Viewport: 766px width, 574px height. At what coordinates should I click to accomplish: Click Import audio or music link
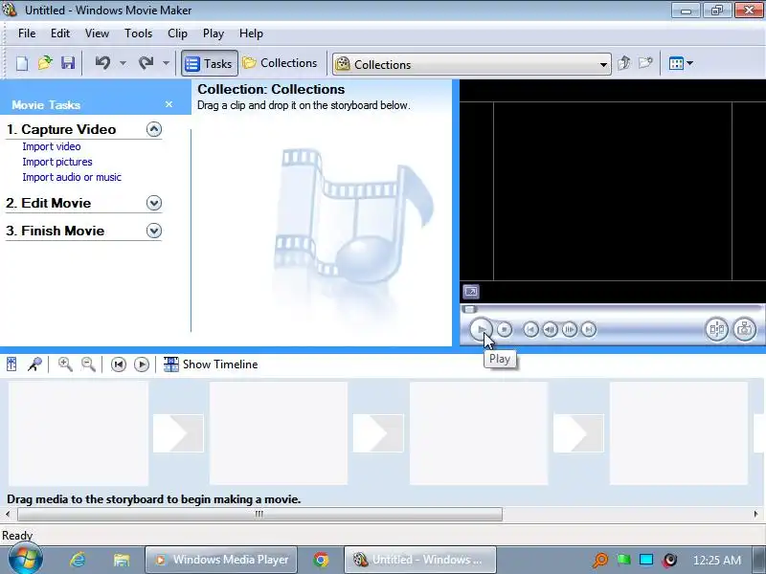tap(72, 177)
